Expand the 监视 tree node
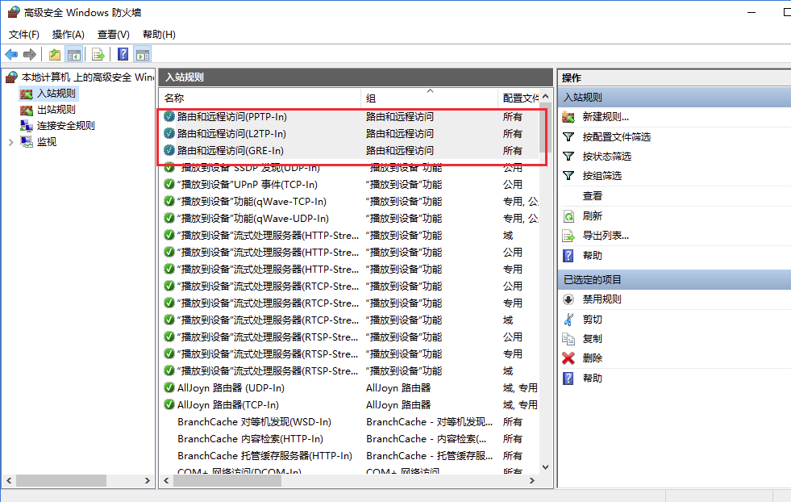791x502 pixels. (x=10, y=142)
